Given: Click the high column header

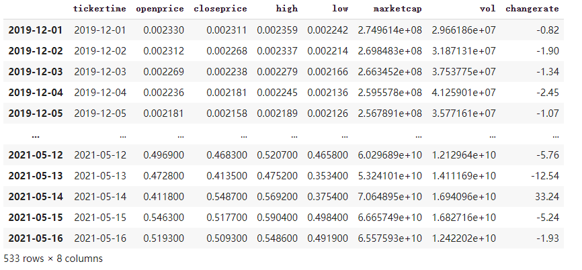Looking at the screenshot, I should click(286, 9).
